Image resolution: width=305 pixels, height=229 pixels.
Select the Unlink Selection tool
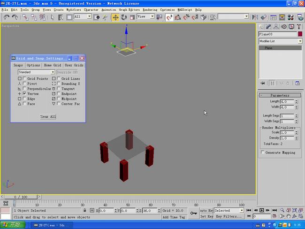34,17
